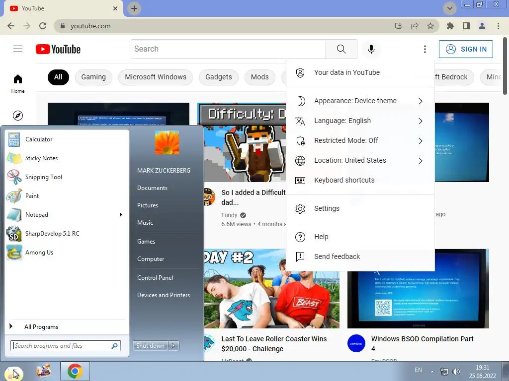
Task: Go back in Chrome
Action: click(11, 26)
